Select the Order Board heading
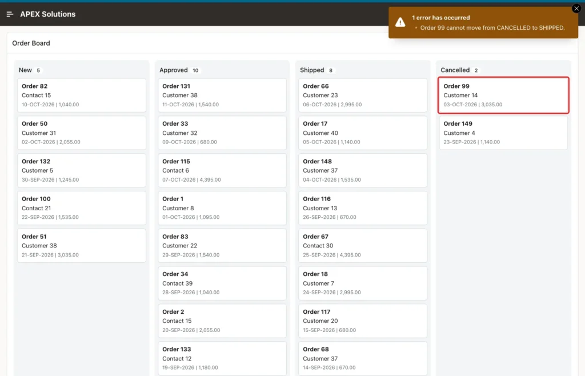Viewport: 585px width, 376px height. click(31, 43)
